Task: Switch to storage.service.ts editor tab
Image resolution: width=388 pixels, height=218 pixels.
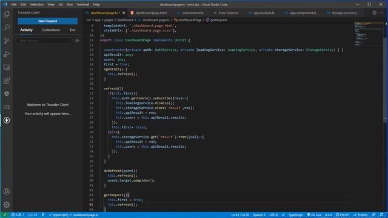Action: click(342, 13)
